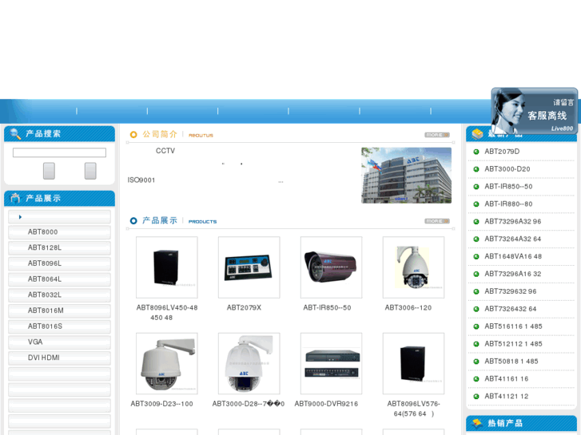Click ABT7326432 64 in sidebar list

(x=511, y=309)
